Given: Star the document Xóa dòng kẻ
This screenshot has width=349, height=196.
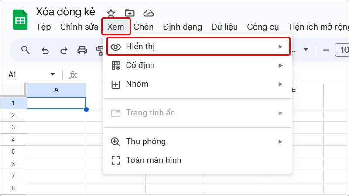Looking at the screenshot, I should pyautogui.click(x=111, y=13).
